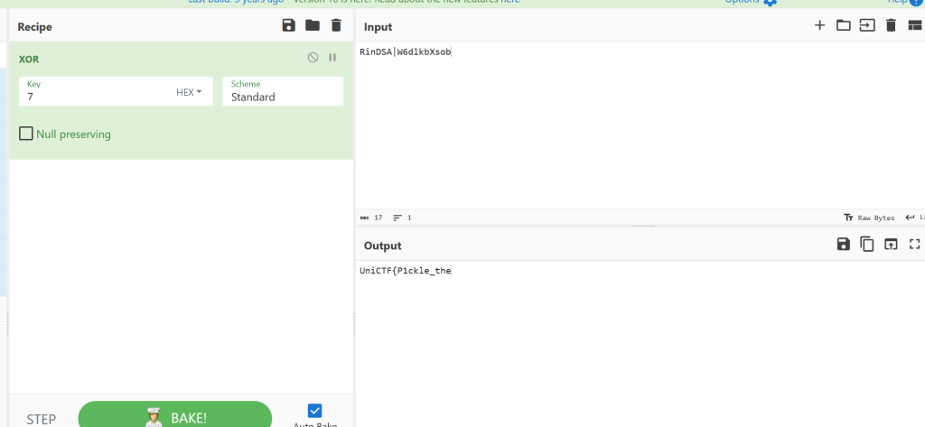Clear the recipe with trash icon

[x=336, y=25]
